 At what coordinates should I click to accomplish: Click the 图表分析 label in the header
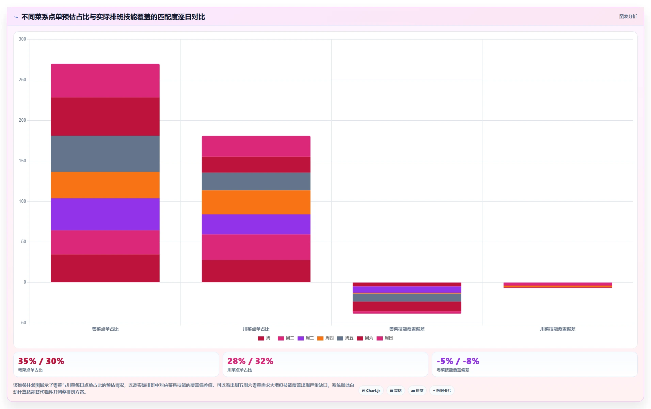click(628, 16)
